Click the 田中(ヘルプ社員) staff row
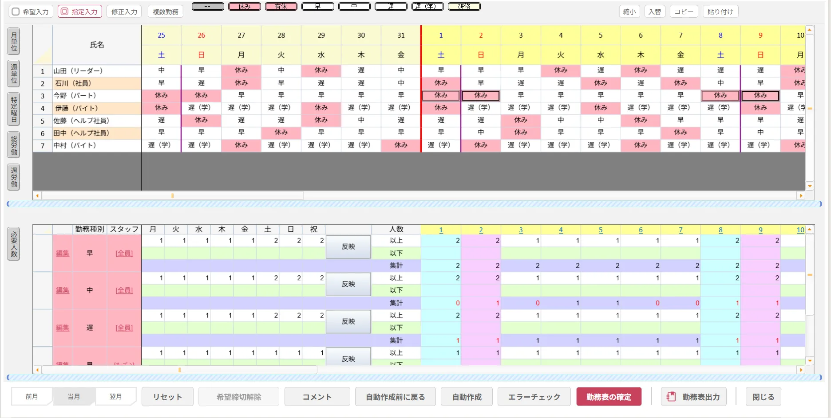 click(97, 133)
